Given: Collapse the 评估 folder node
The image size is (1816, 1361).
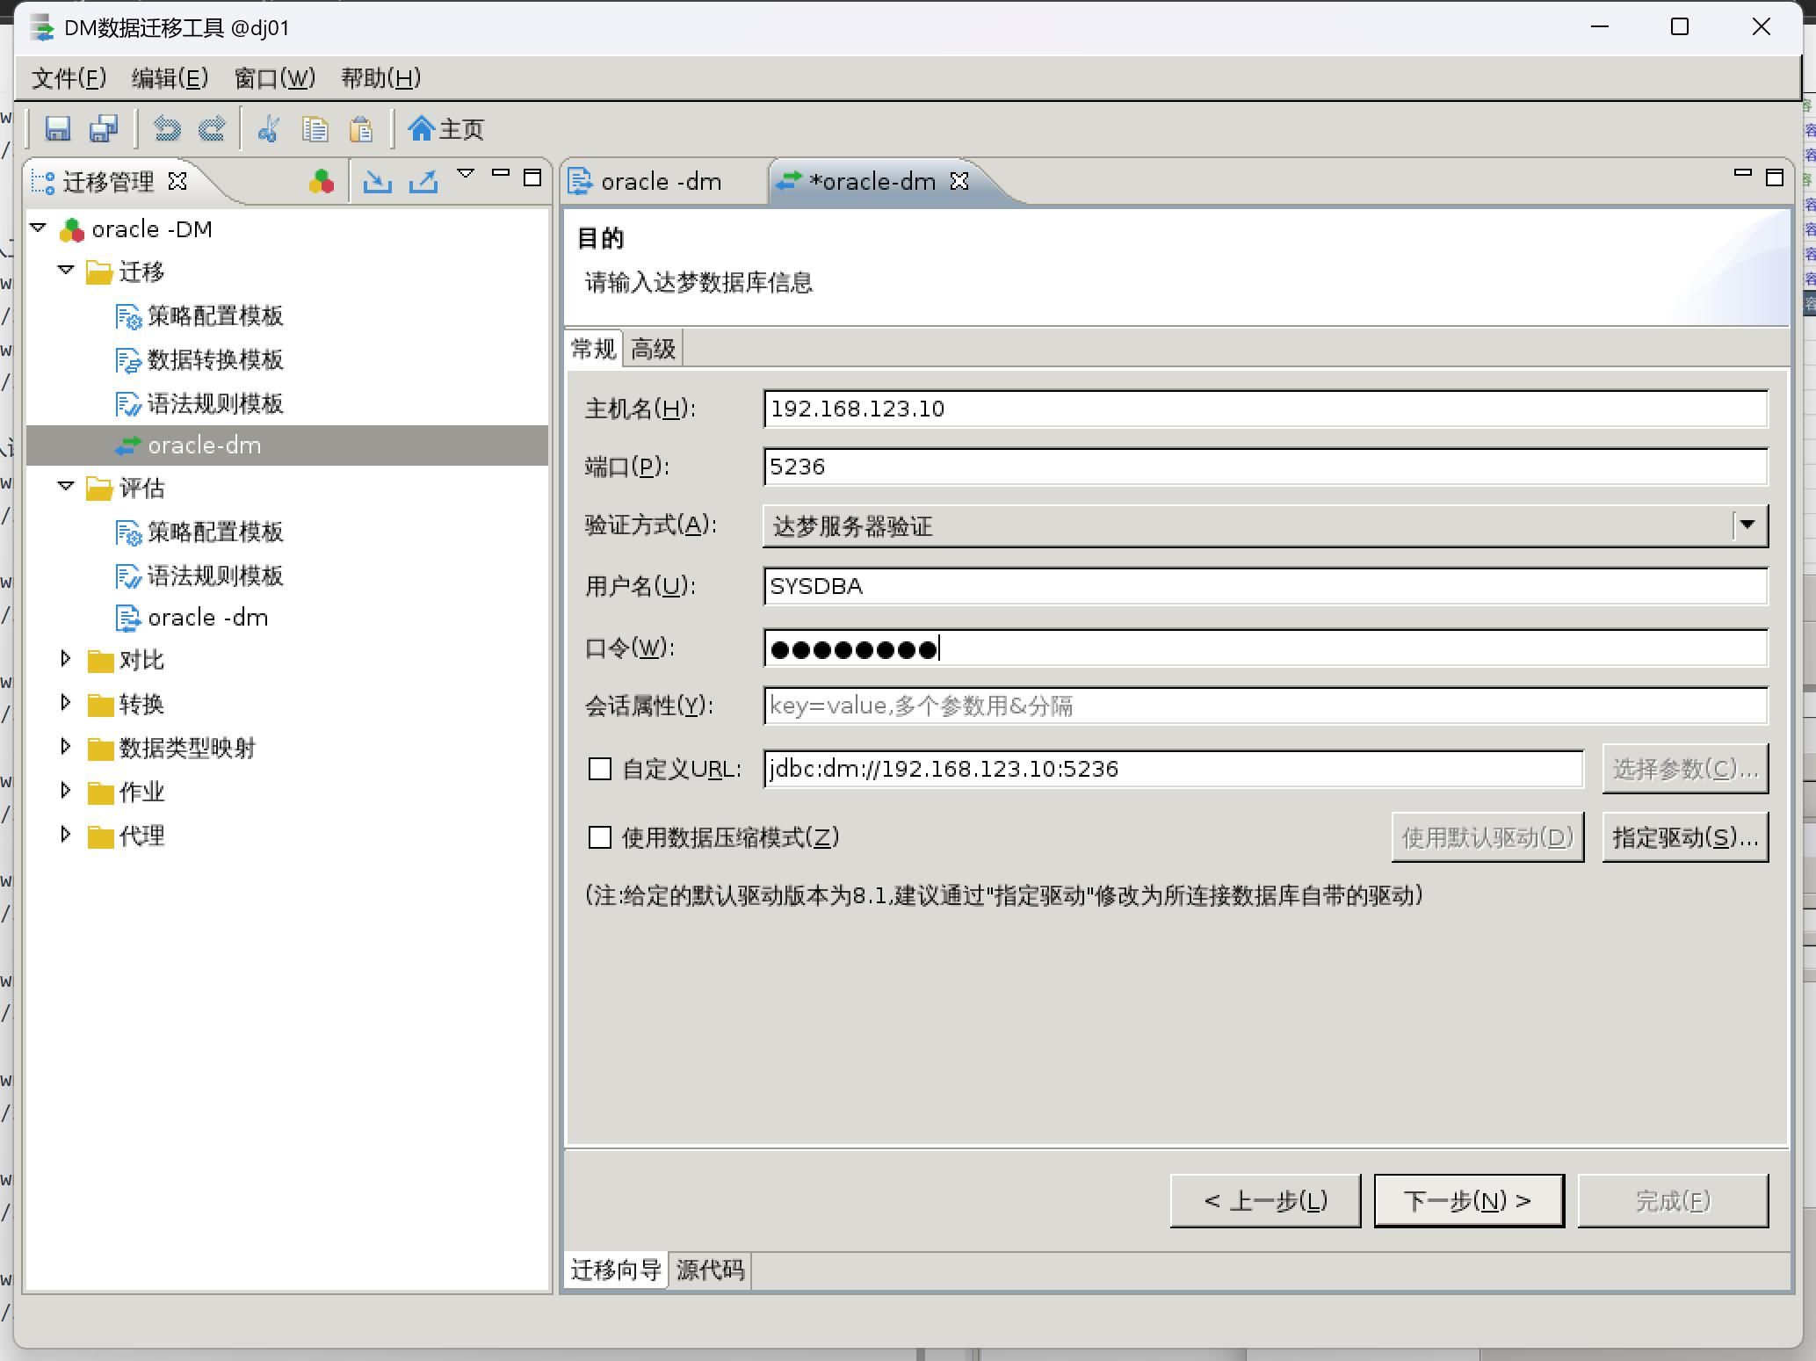Looking at the screenshot, I should click(x=66, y=487).
